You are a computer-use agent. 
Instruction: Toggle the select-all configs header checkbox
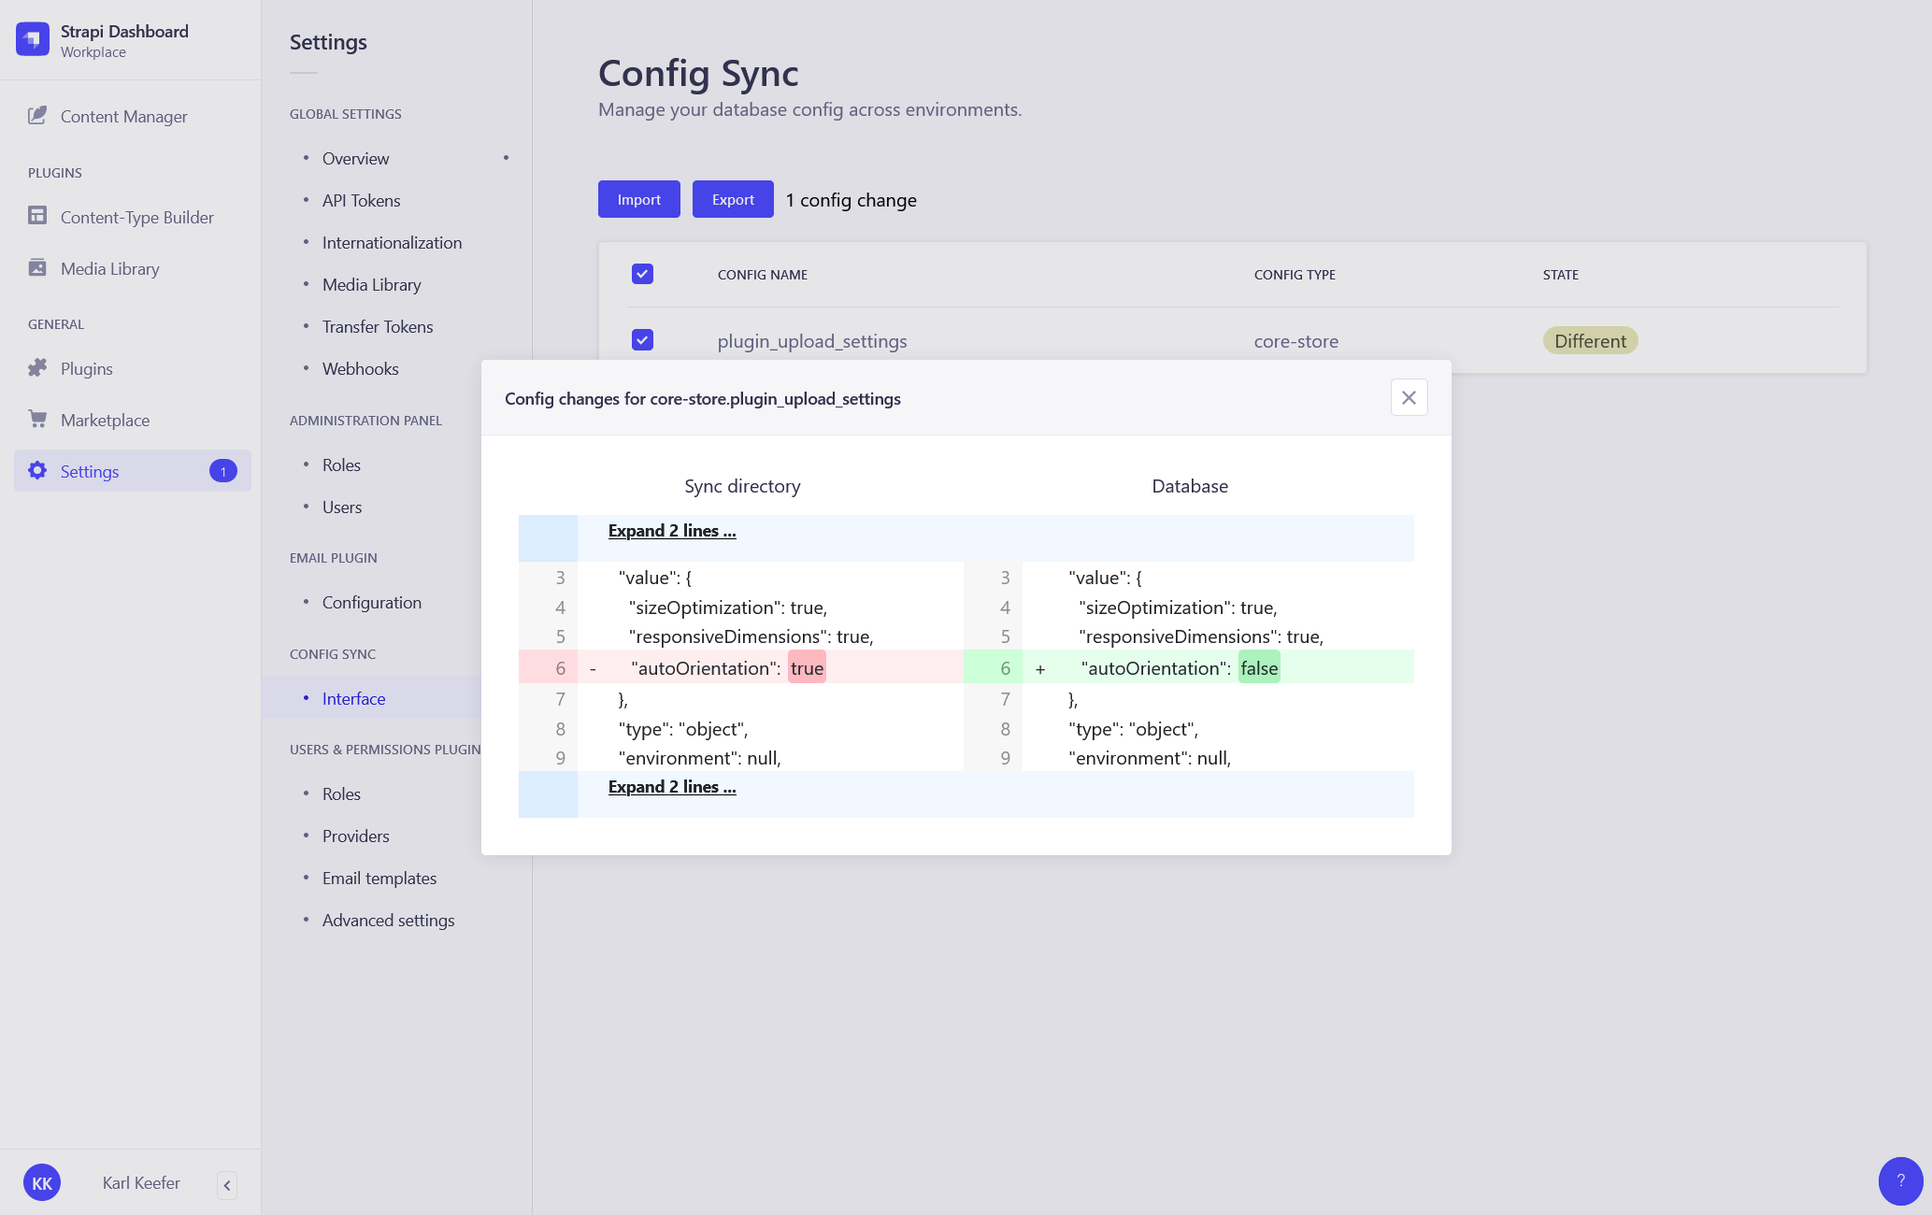pos(643,275)
